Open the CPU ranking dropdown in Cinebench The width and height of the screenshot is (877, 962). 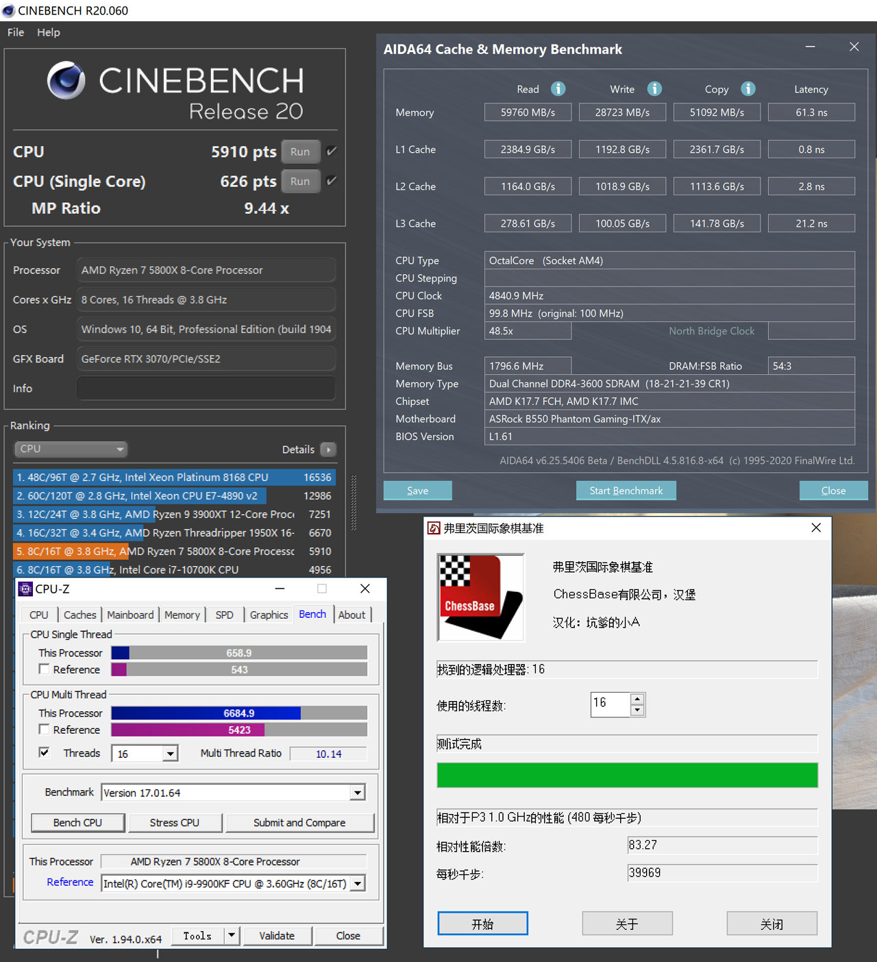71,449
